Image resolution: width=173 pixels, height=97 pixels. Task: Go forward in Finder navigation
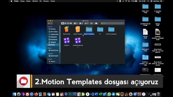(51, 23)
